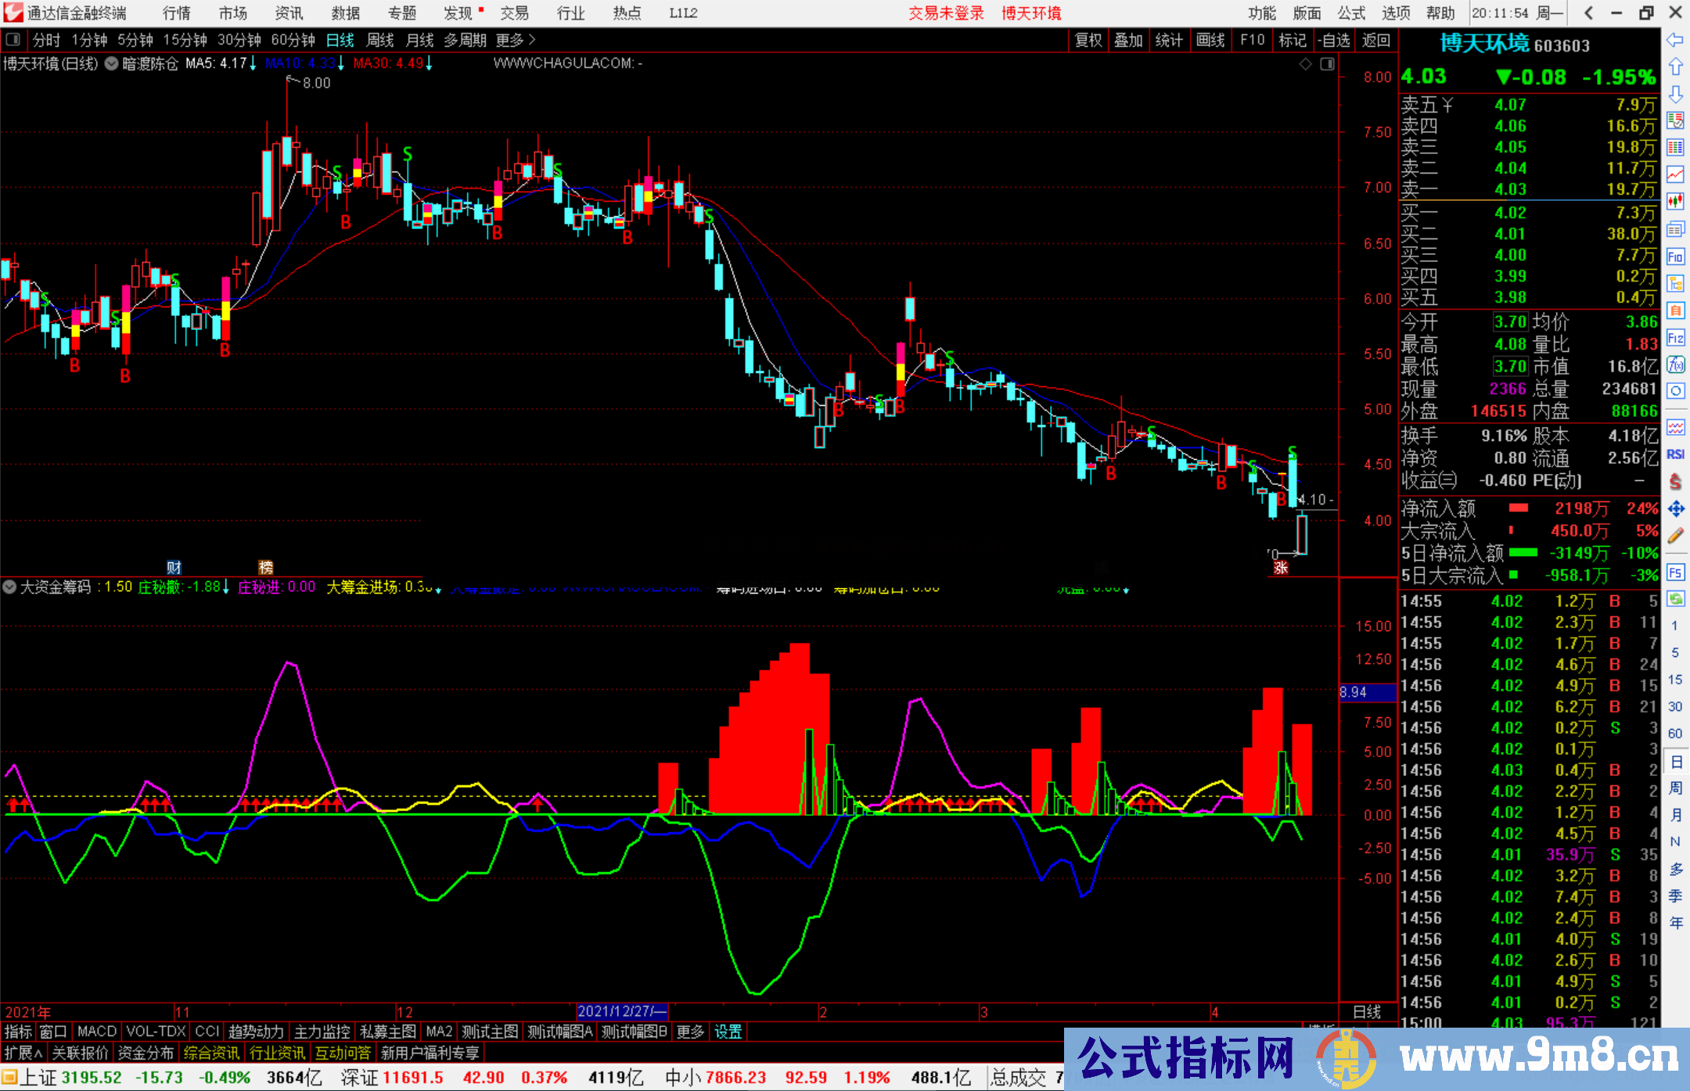Click the 设置 link in indicator bar

(728, 1032)
